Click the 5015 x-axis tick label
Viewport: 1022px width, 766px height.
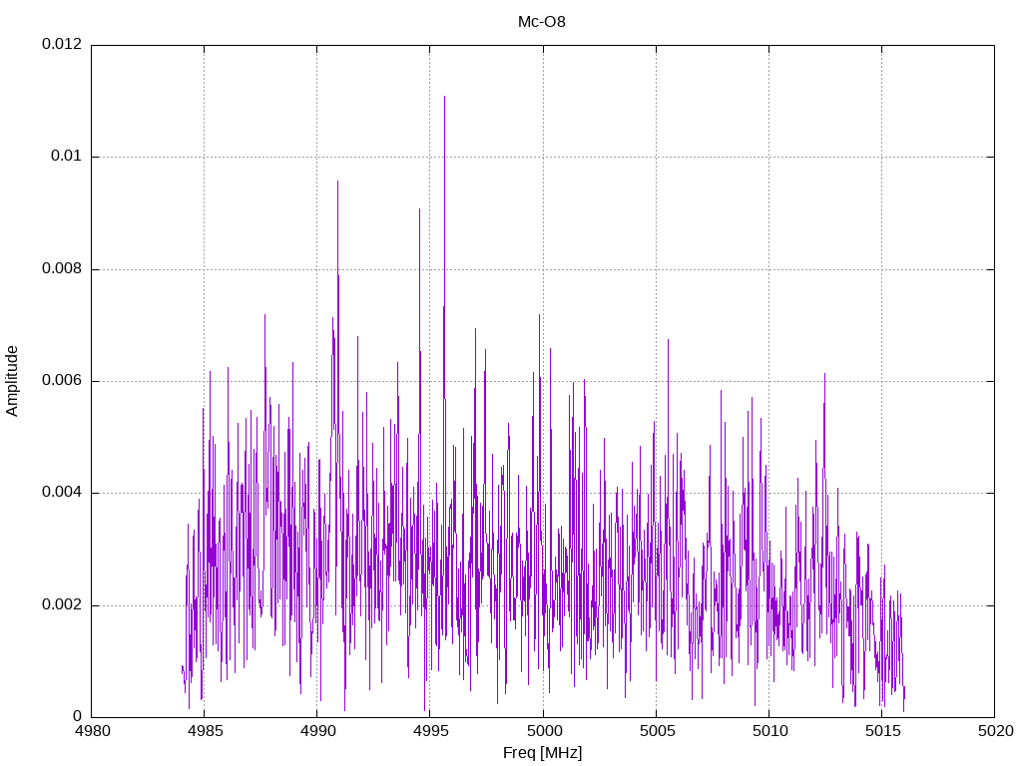(882, 731)
